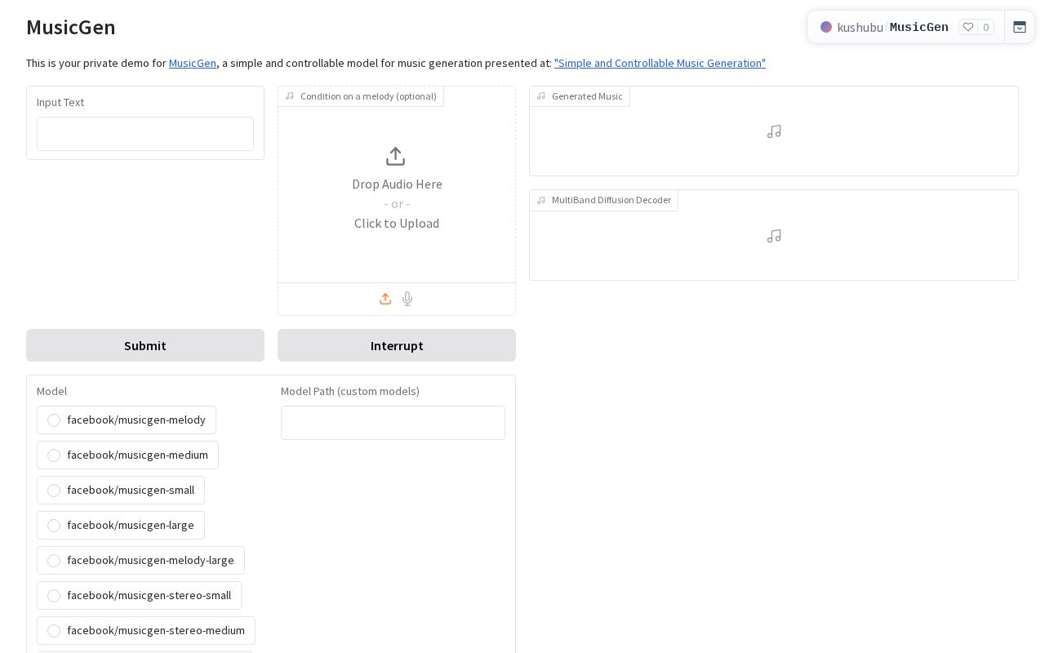
Task: Like the MusicGen space with the heart icon
Action: [x=968, y=27]
